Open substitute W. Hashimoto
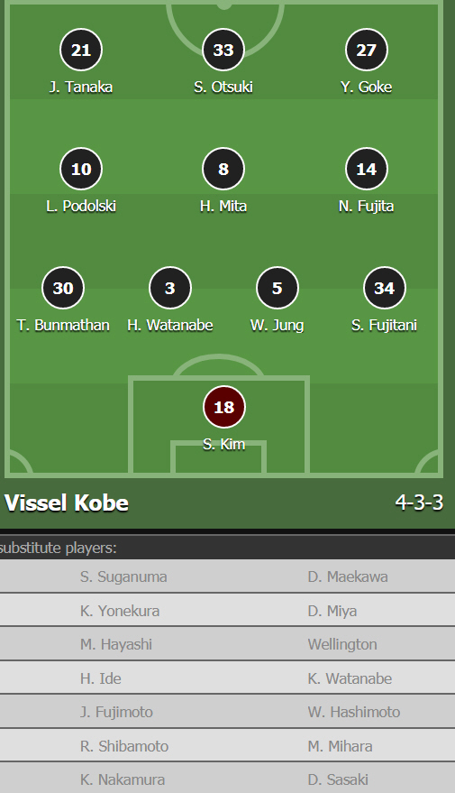455x793 pixels. (x=354, y=712)
